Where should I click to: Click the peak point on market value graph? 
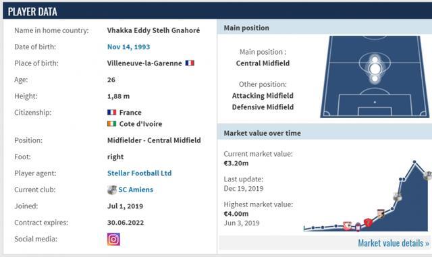(414, 162)
